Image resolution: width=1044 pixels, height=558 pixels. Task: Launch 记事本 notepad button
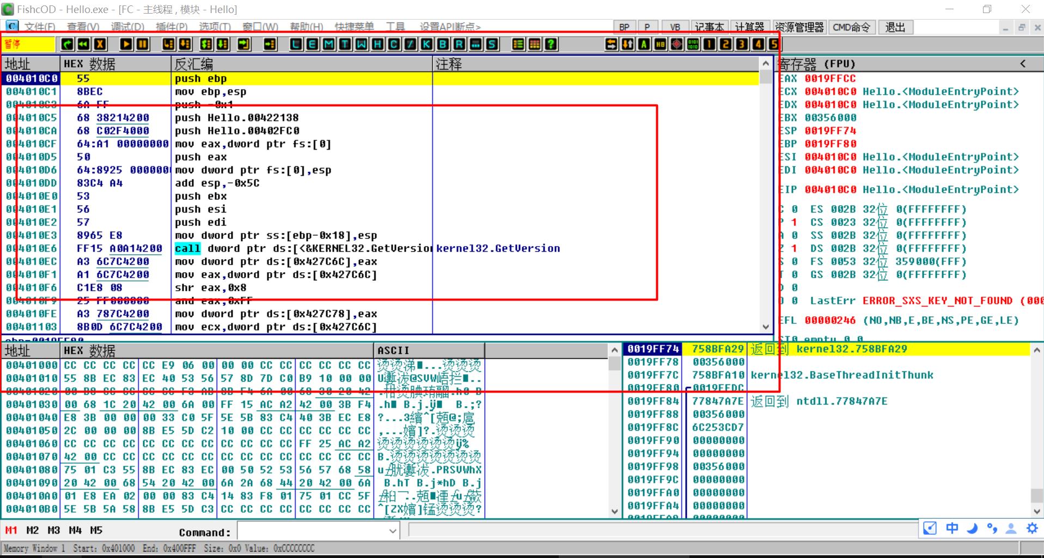[709, 27]
